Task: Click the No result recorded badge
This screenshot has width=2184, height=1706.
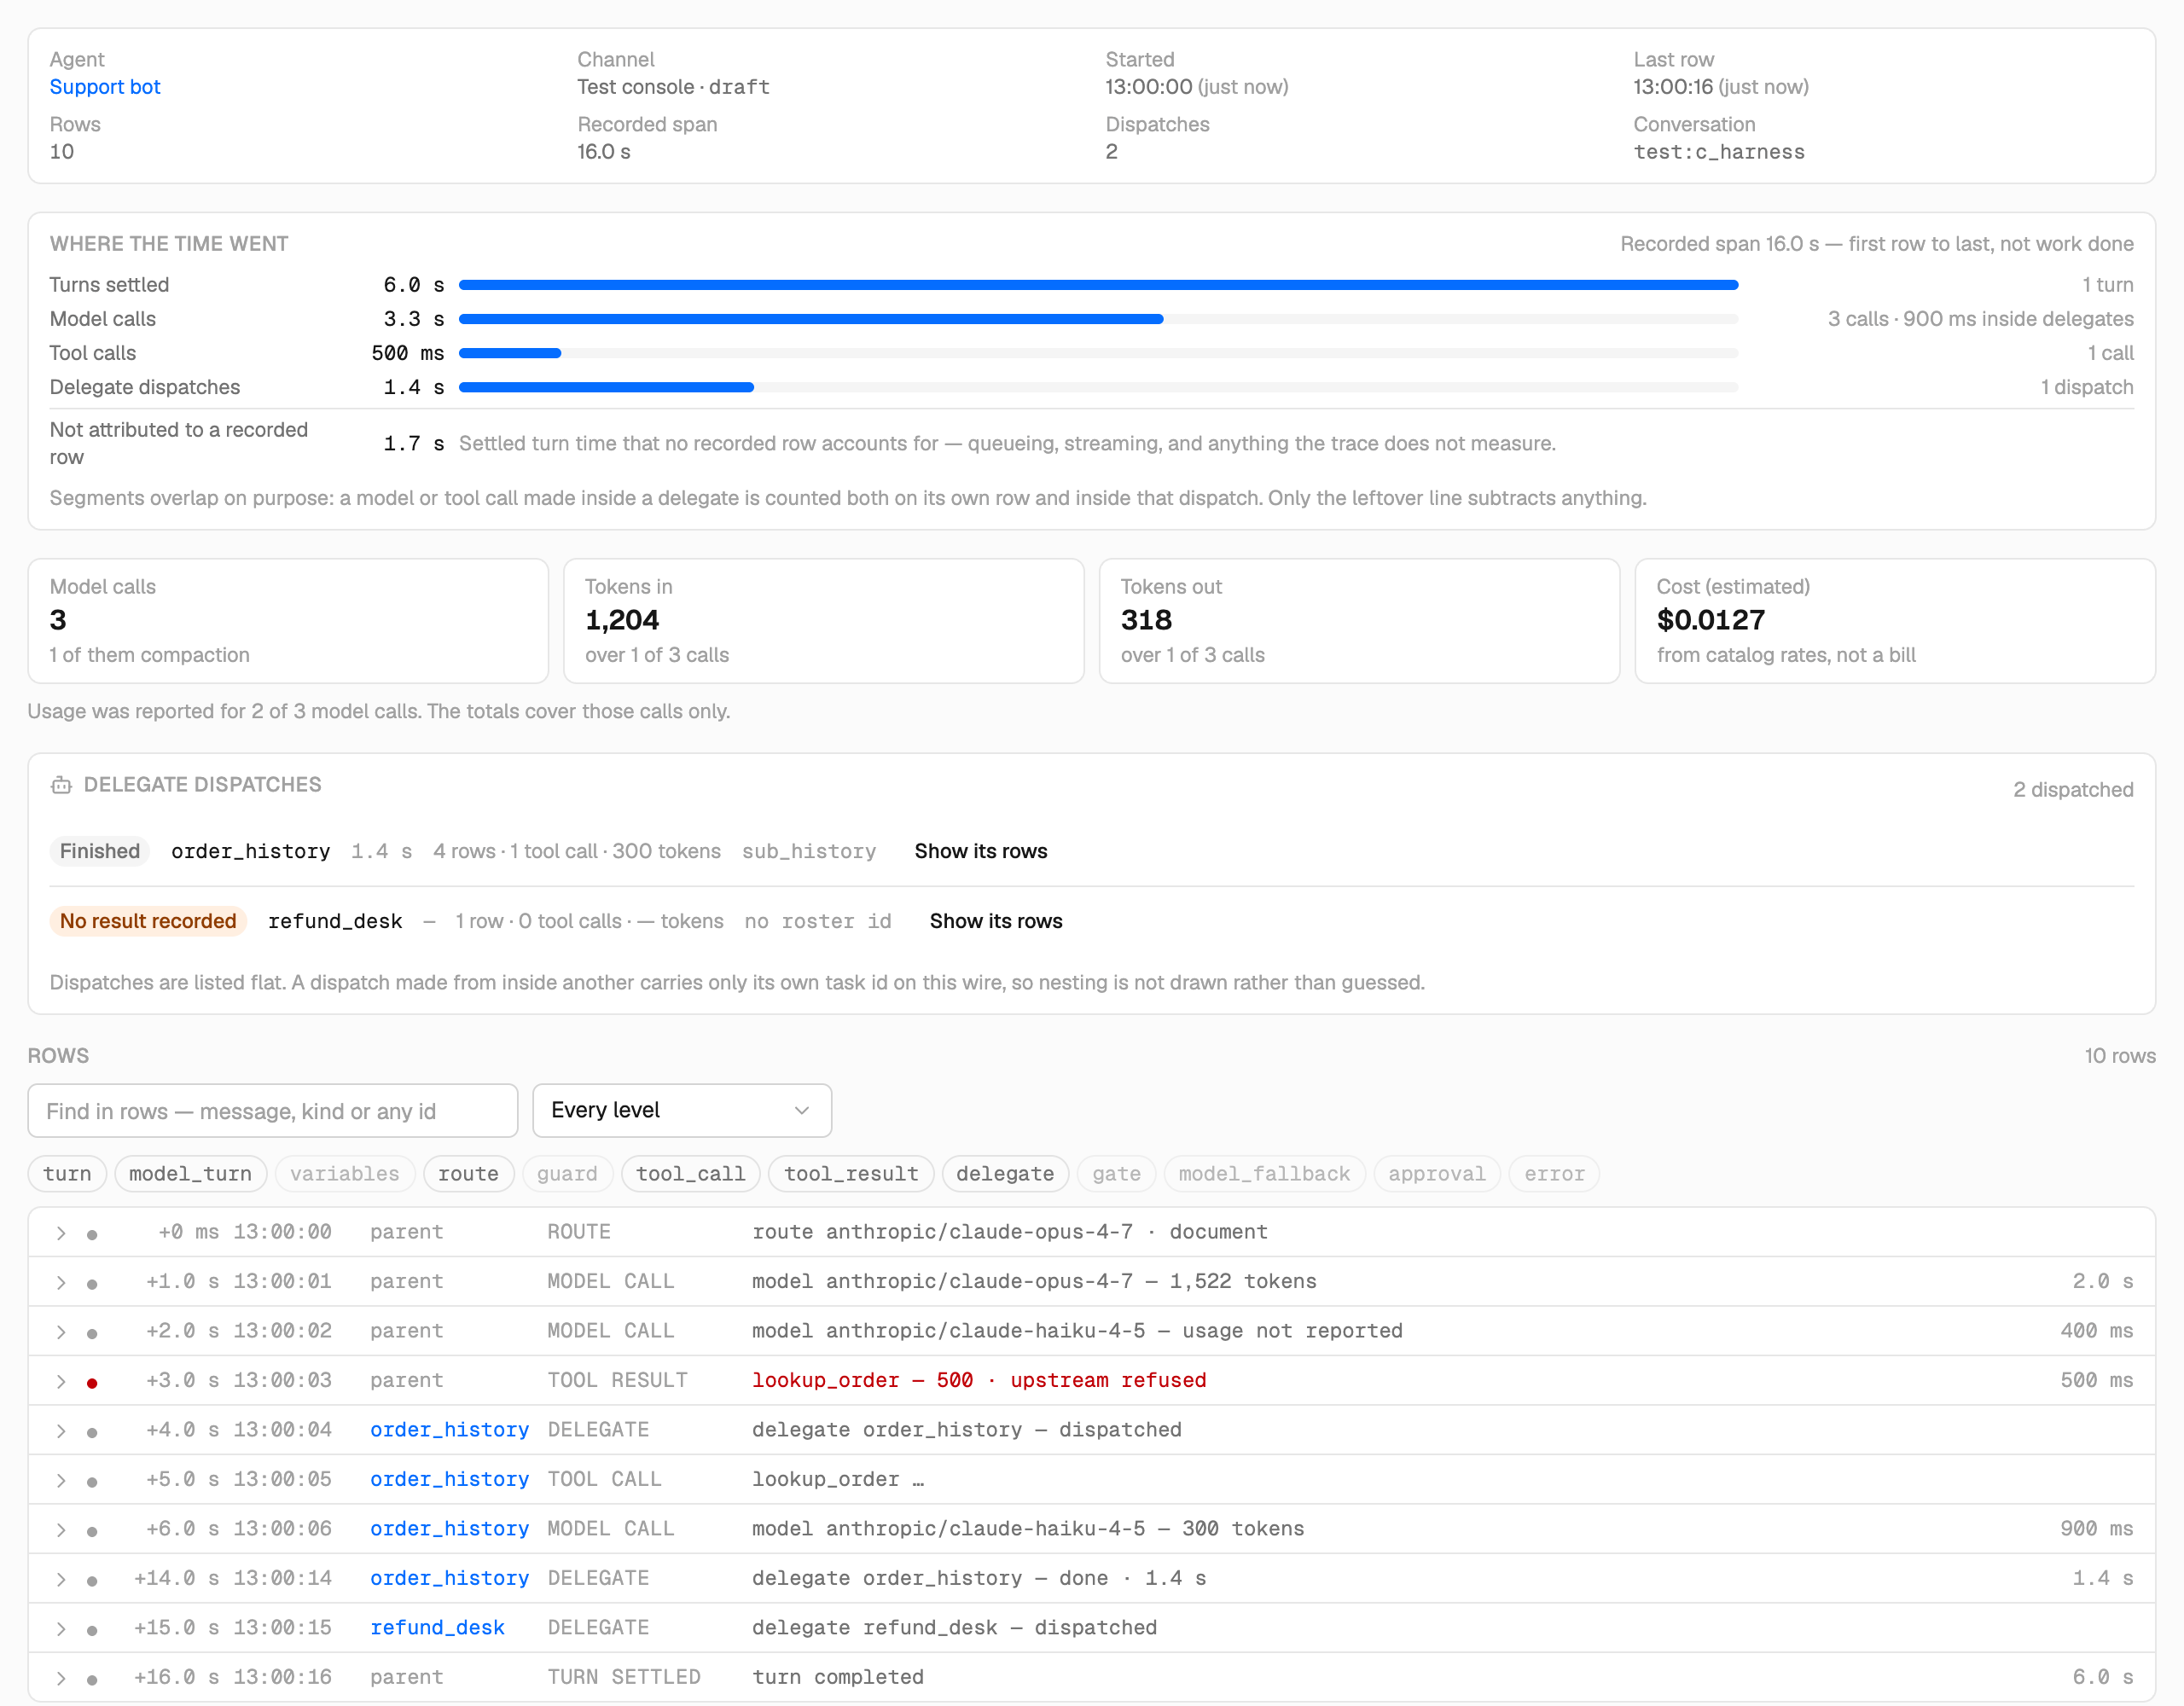Action: point(148,921)
